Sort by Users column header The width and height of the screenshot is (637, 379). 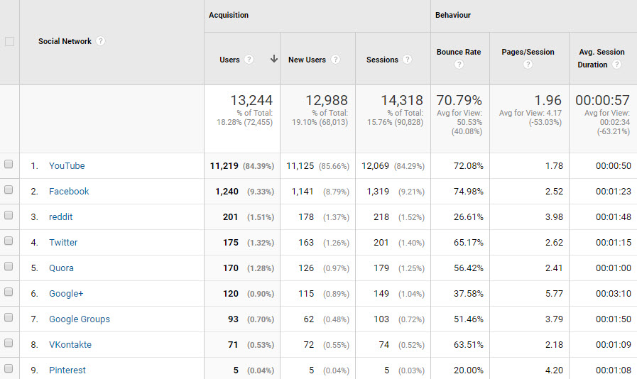click(229, 60)
